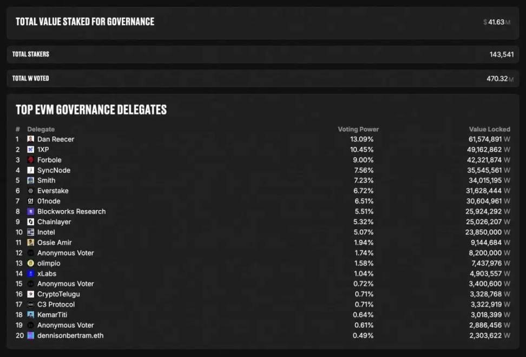The image size is (526, 357).
Task: Open the Smith delegate profile link
Action: click(x=46, y=180)
